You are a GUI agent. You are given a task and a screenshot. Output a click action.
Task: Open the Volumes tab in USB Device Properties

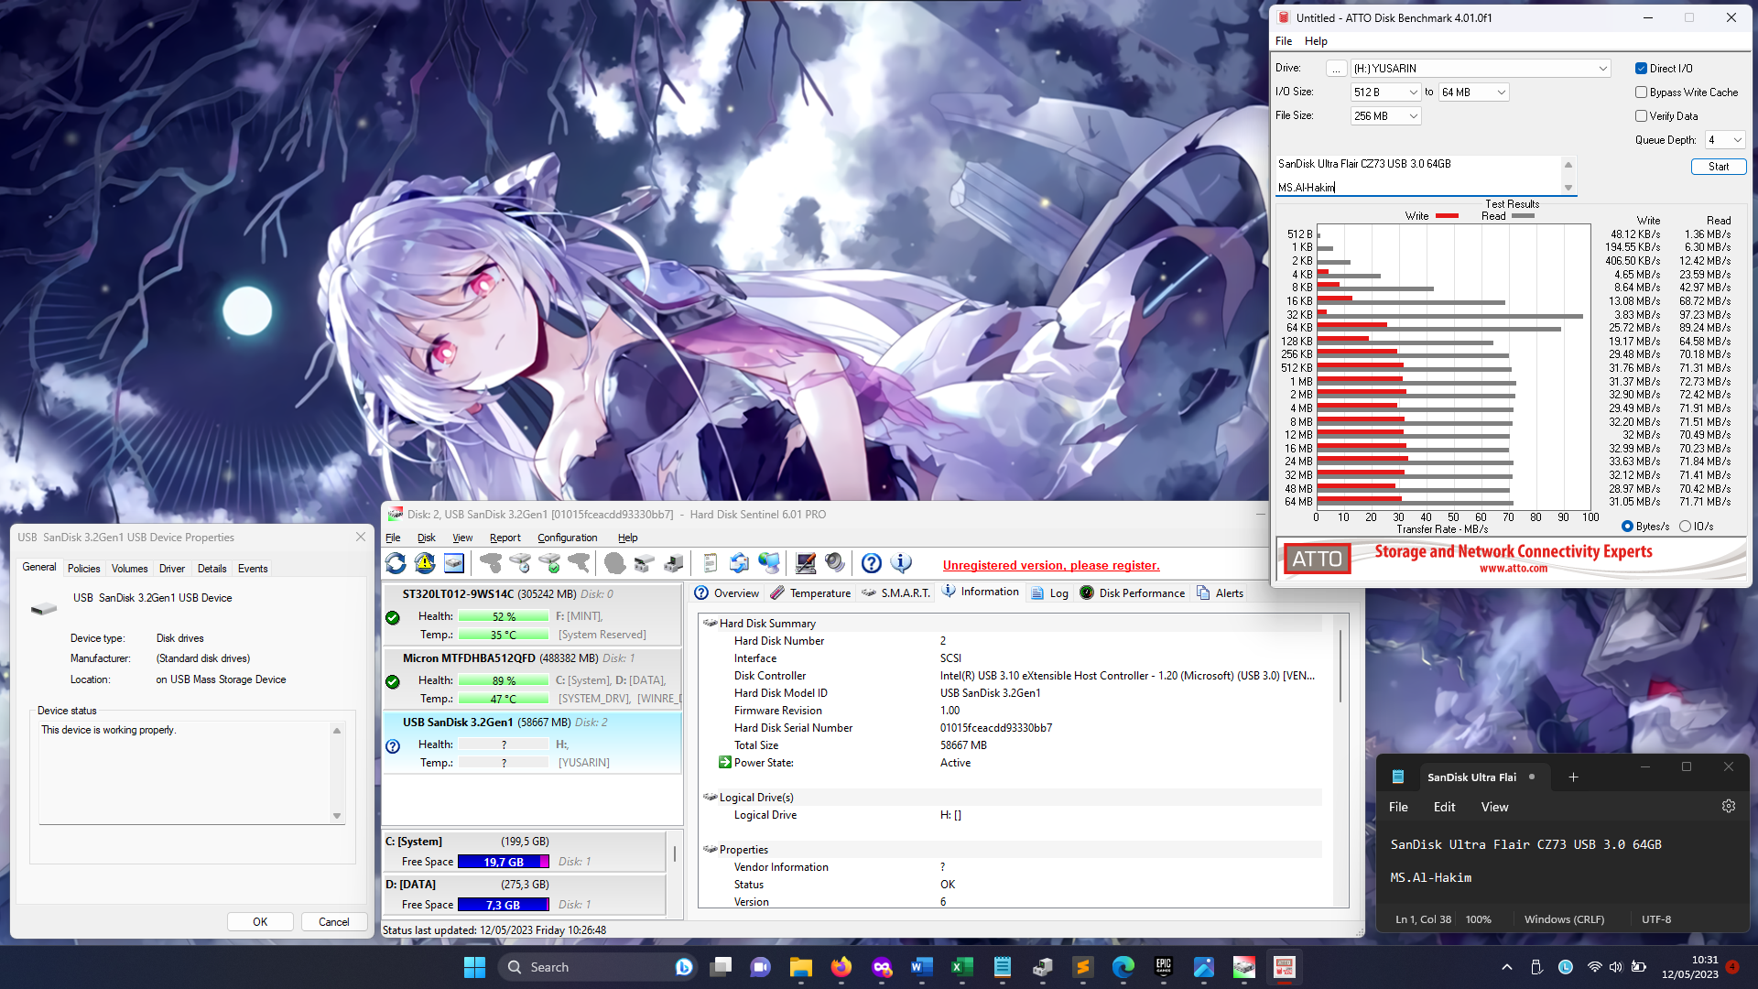129,569
